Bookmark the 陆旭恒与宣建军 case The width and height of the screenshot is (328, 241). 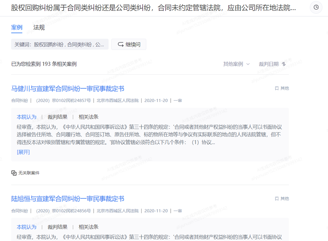[277, 199]
